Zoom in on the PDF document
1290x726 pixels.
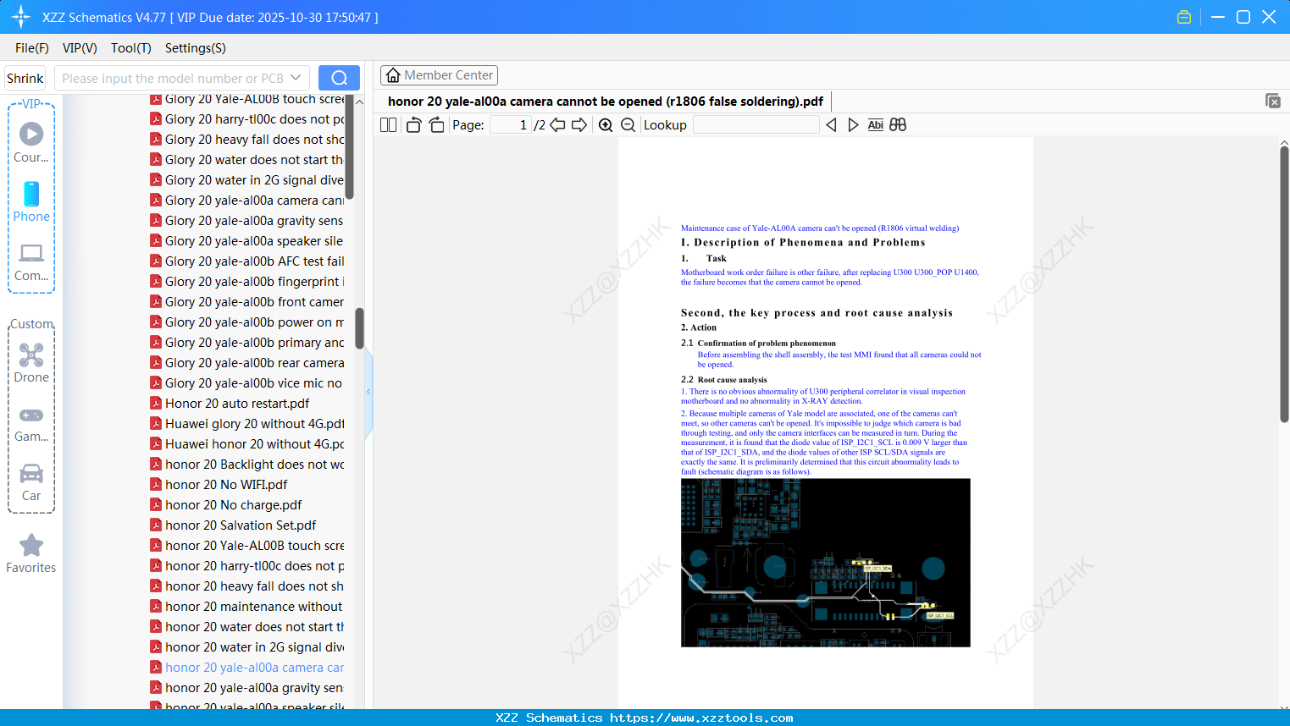click(606, 125)
